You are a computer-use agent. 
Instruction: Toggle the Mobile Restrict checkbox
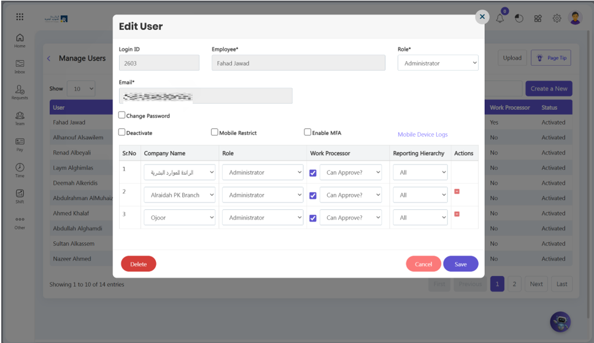[215, 133]
